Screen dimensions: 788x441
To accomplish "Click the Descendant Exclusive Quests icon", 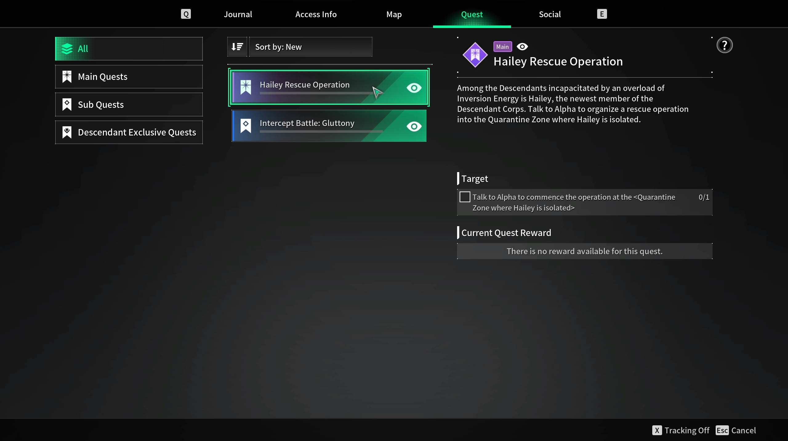I will (66, 132).
